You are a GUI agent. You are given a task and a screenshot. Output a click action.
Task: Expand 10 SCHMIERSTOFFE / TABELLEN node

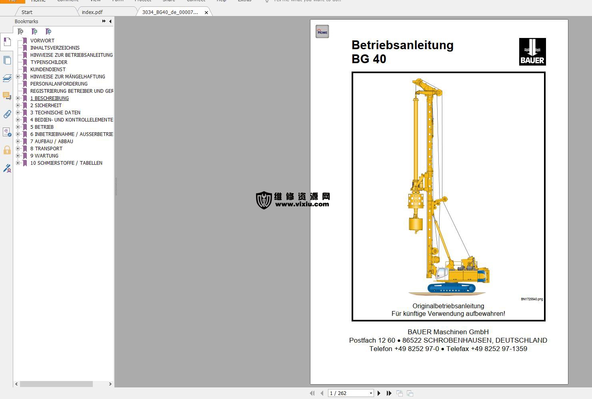coord(18,163)
